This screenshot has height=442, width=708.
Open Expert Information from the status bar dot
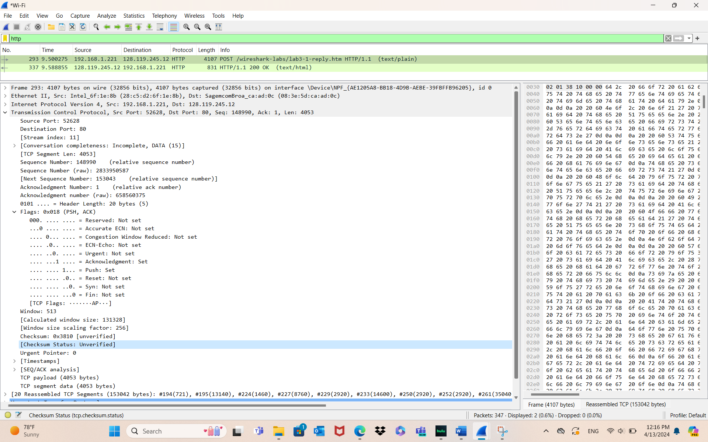[7, 415]
